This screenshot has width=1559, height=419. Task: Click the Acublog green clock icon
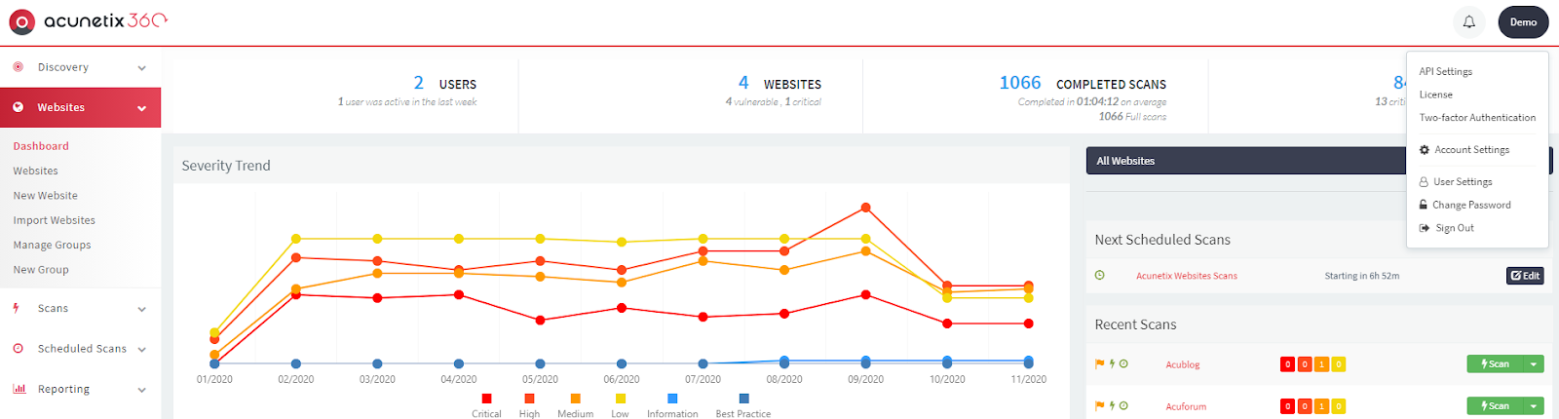point(1123,363)
